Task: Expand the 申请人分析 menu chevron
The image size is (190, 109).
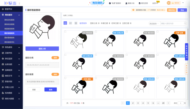Action: point(19,87)
